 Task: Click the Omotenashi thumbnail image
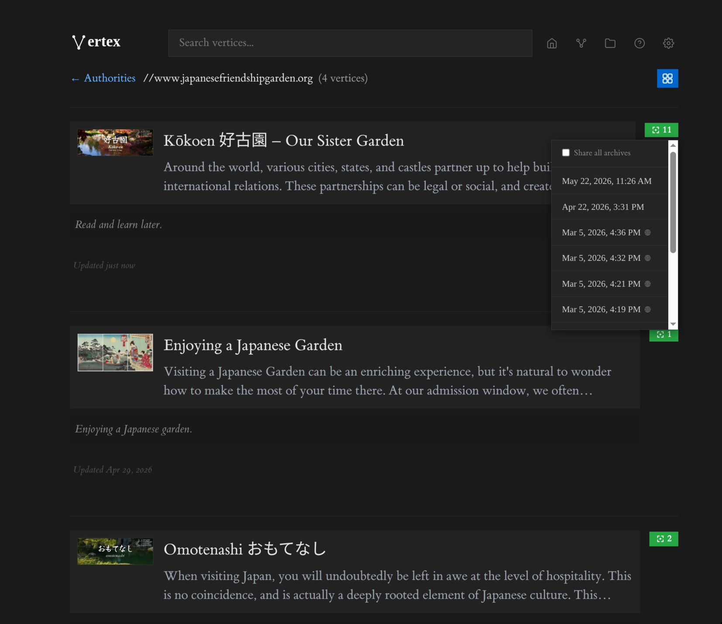115,551
